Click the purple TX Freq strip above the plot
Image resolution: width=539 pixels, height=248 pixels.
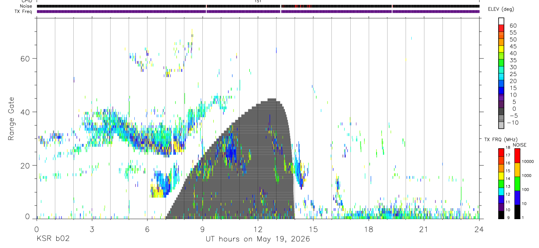pos(258,11)
